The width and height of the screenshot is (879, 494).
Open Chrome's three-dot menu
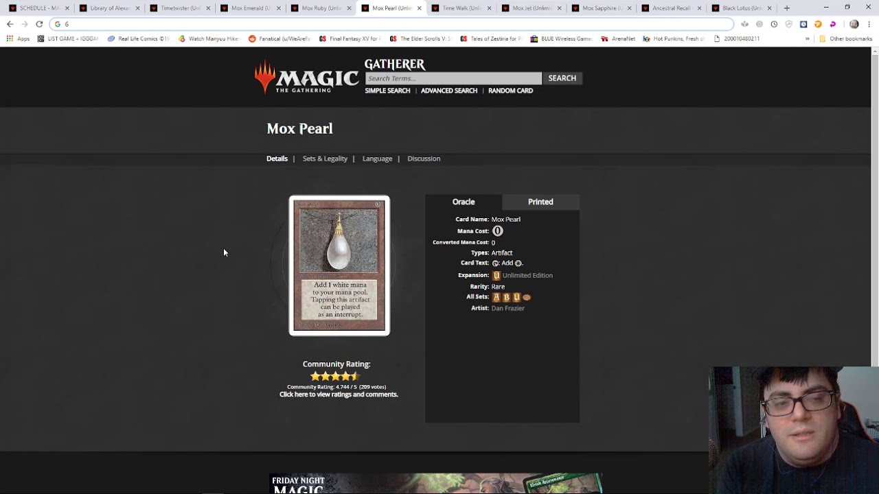pos(869,24)
